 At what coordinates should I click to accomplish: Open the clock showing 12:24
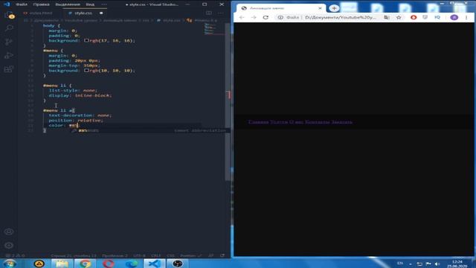point(457,264)
